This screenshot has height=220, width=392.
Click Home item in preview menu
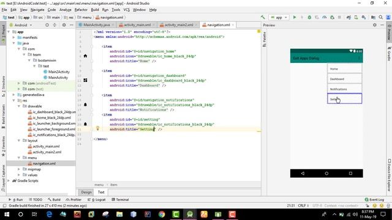(x=344, y=68)
